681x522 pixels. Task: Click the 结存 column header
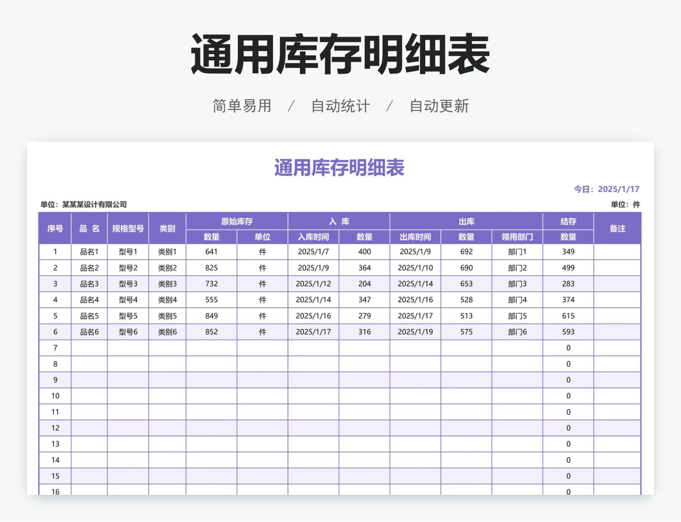[568, 221]
